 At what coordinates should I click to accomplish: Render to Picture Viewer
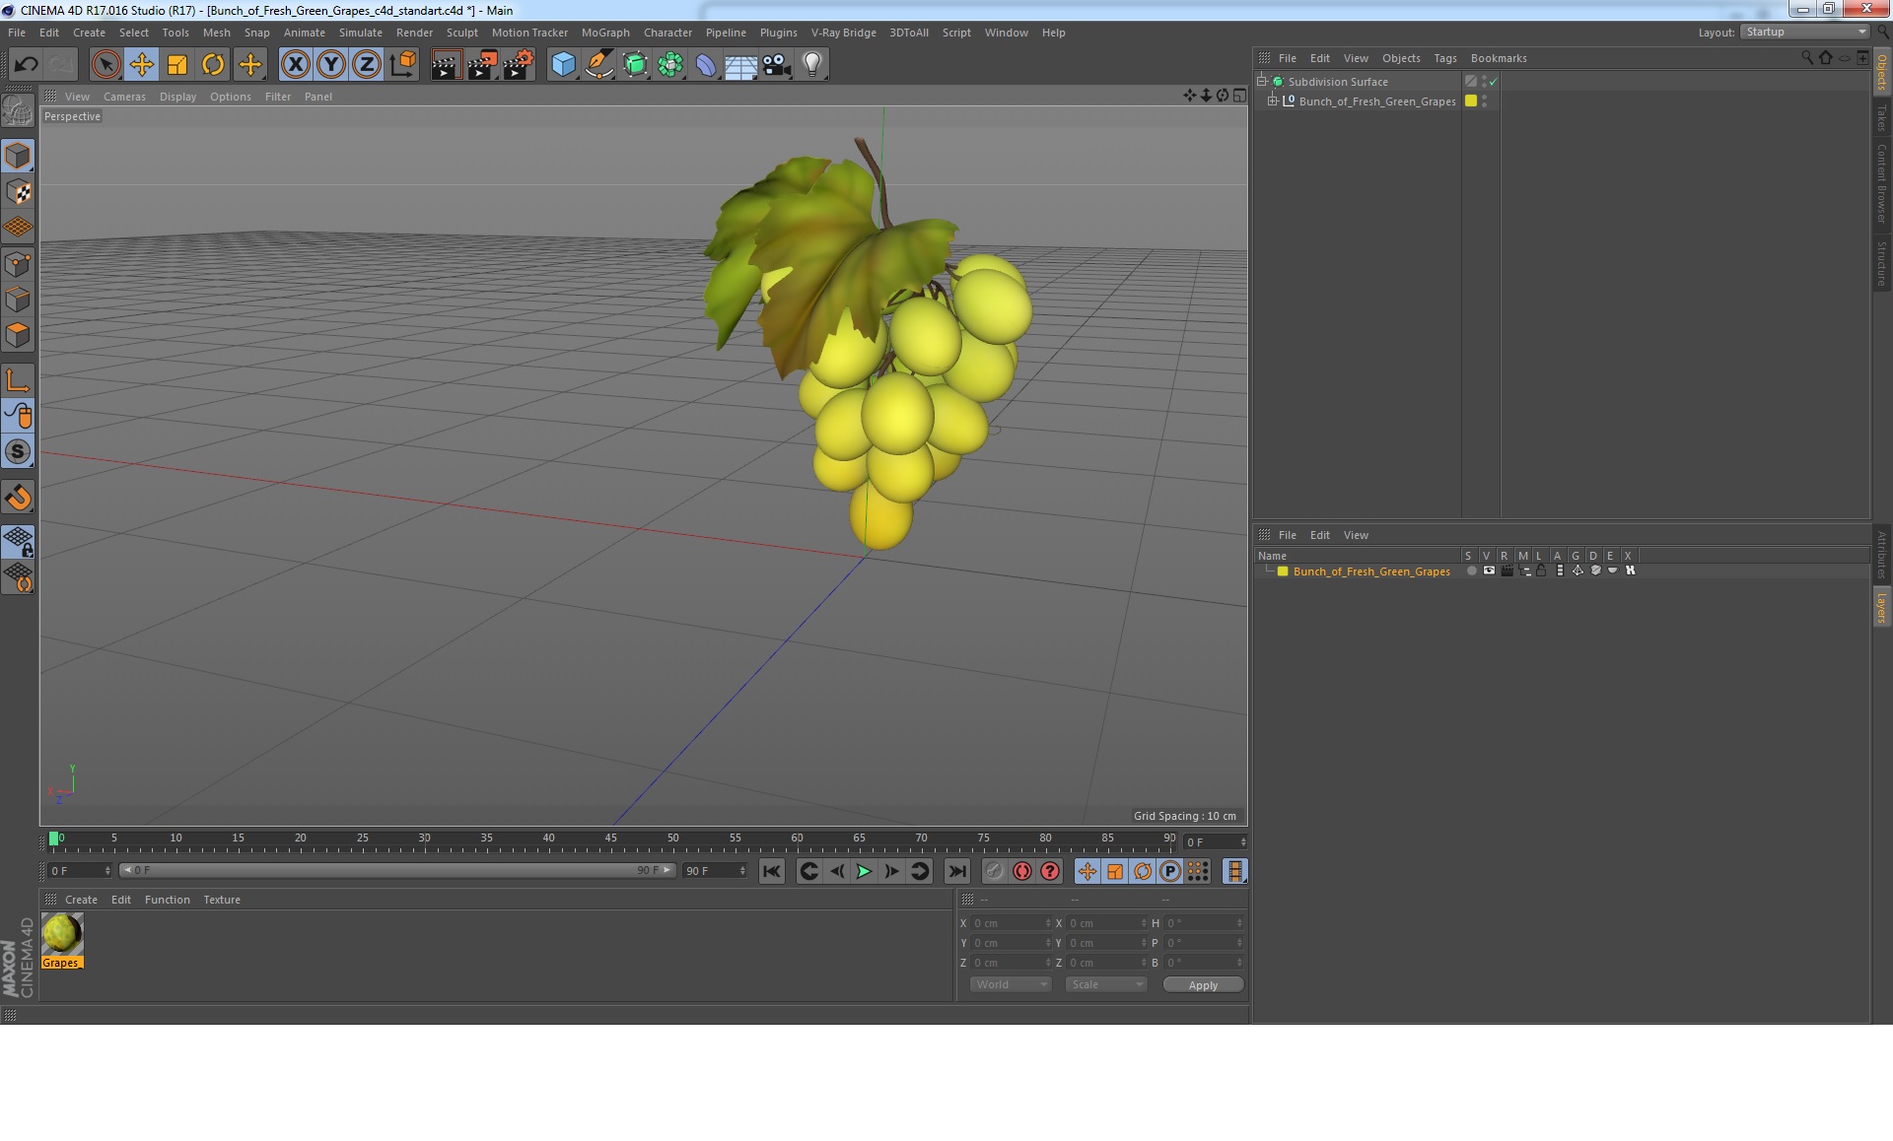[x=482, y=65]
